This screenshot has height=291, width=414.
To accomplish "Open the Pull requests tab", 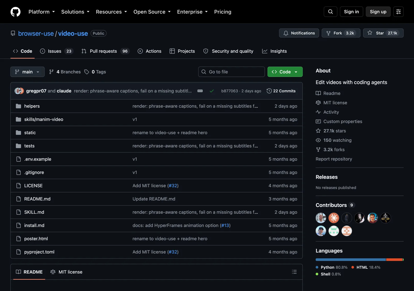I will tap(105, 51).
